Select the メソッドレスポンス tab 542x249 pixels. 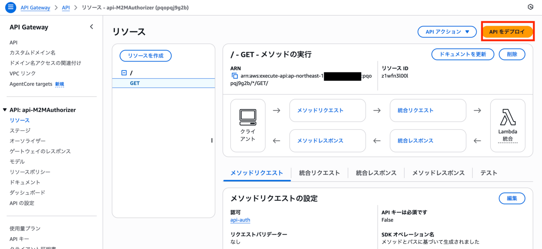tap(438, 173)
